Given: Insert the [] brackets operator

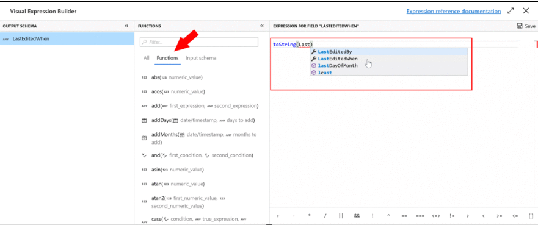Looking at the screenshot, I should coord(531,216).
